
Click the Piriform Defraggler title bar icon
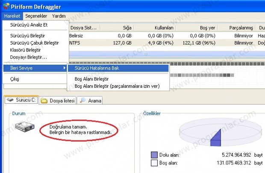pyautogui.click(x=6, y=6)
